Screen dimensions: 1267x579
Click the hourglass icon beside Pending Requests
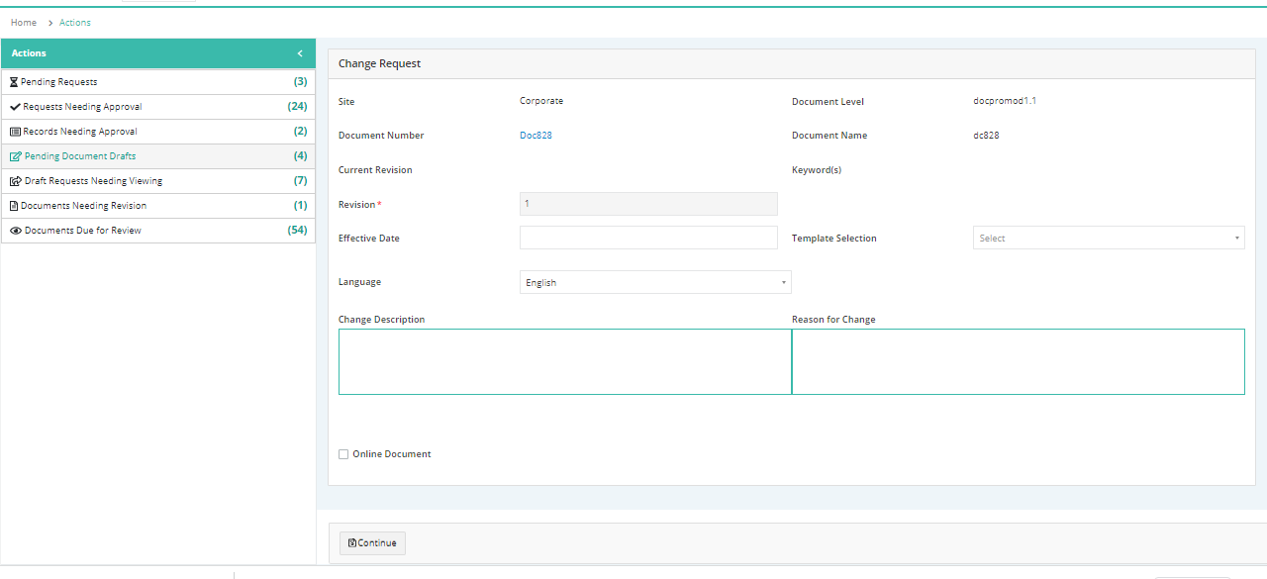tap(14, 82)
